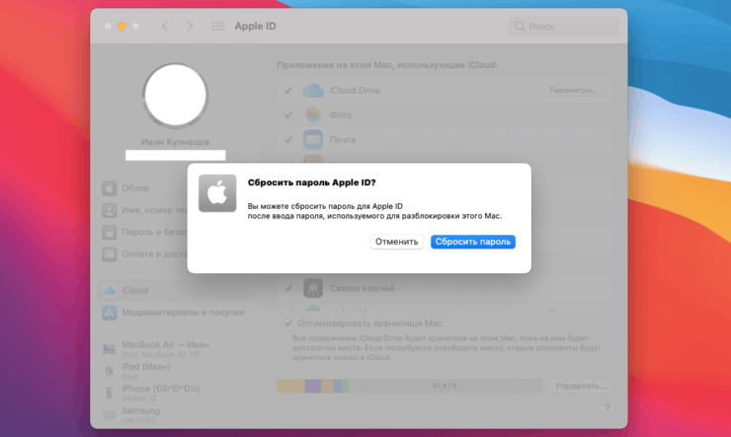Screen dimensions: 731x437
Task: Show all preferences grid icon
Action: click(x=217, y=26)
